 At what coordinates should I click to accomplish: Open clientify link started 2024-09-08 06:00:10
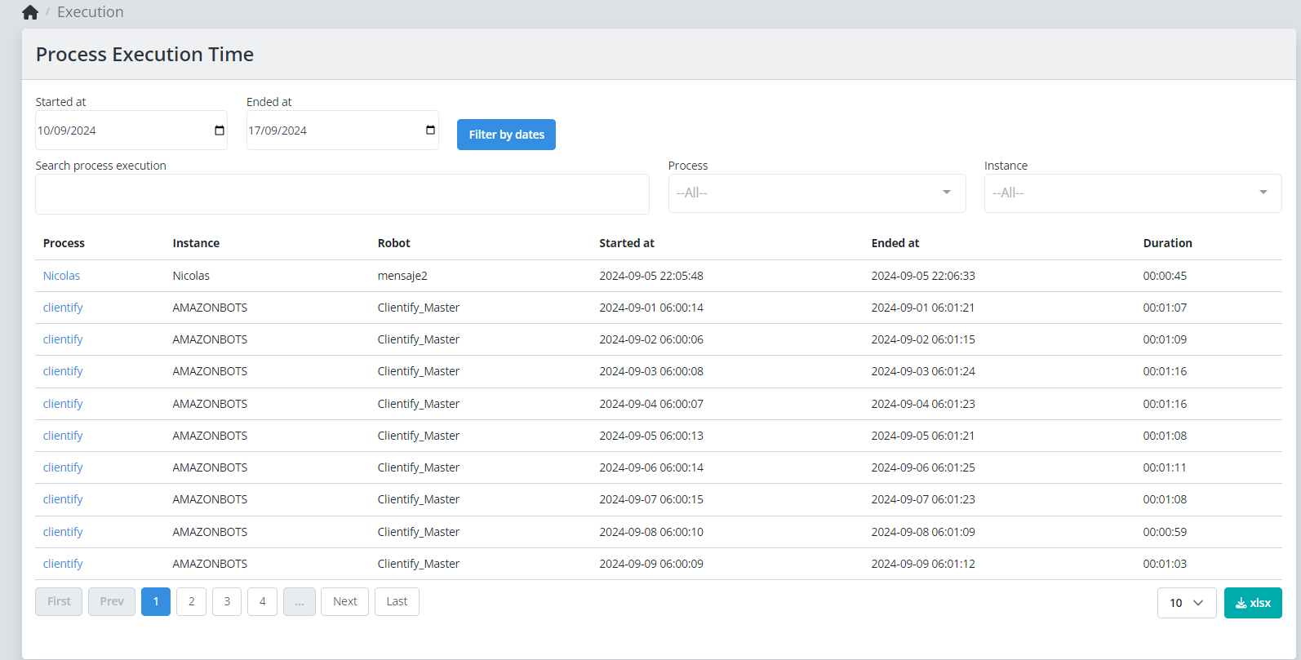pyautogui.click(x=63, y=532)
